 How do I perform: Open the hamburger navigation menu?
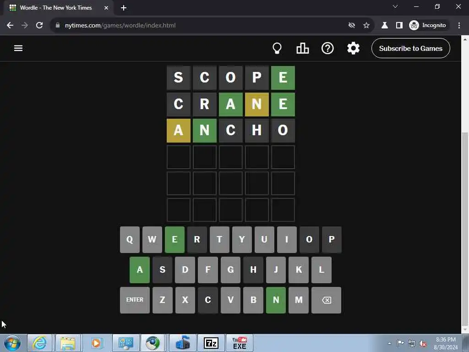coord(18,48)
